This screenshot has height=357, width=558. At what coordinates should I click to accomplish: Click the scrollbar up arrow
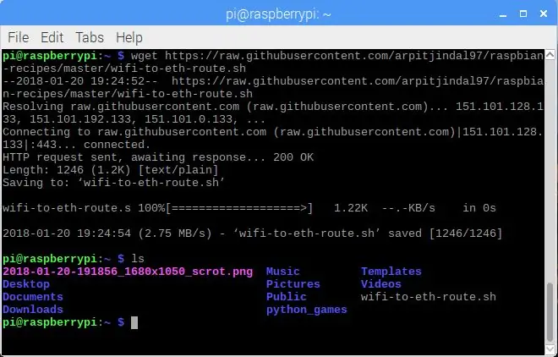[550, 55]
